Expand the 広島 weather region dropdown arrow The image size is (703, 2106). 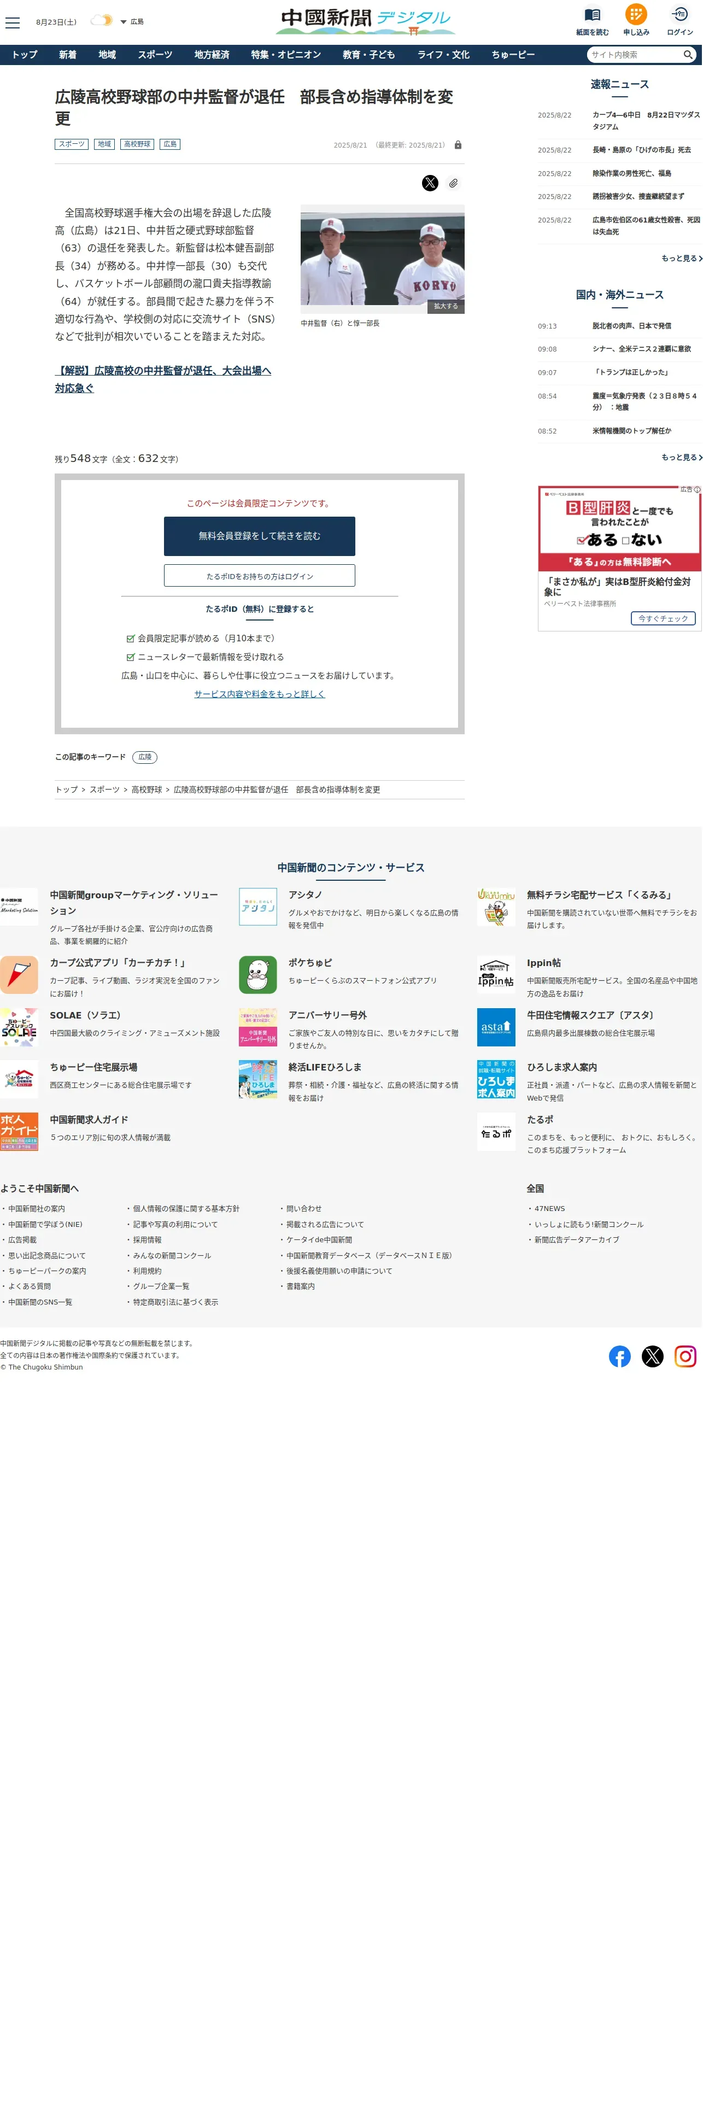click(124, 22)
